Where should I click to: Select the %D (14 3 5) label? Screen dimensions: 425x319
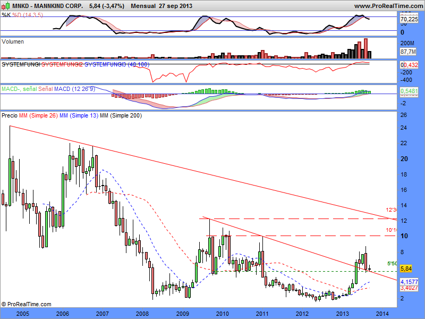click(x=28, y=15)
